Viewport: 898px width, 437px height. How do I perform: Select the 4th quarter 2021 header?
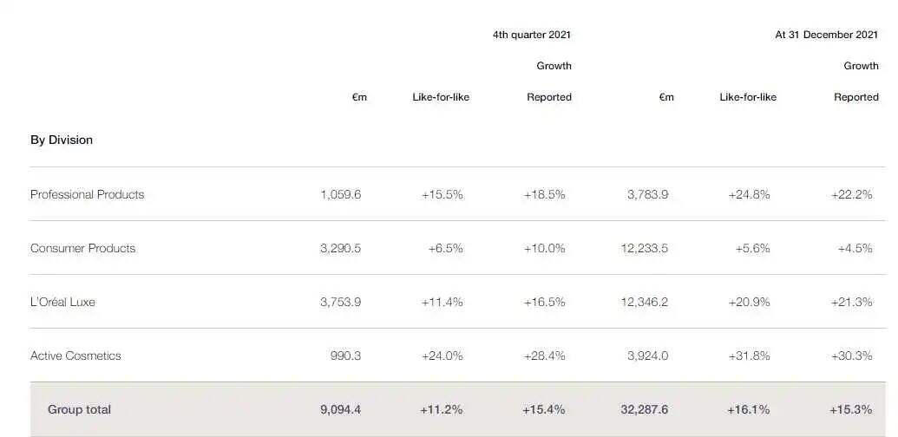click(x=532, y=35)
